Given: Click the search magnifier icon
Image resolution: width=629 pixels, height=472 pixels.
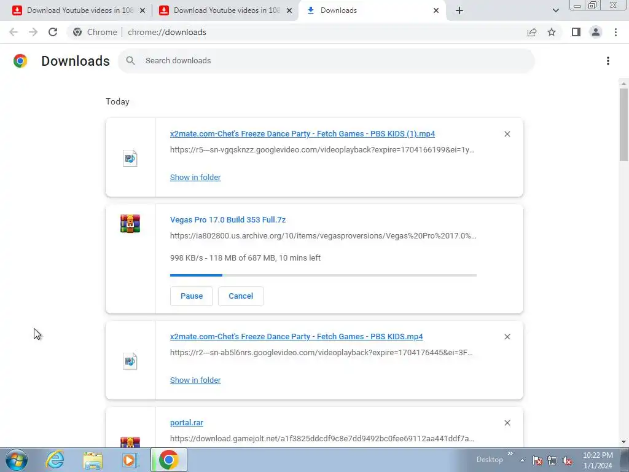Looking at the screenshot, I should coord(130,61).
